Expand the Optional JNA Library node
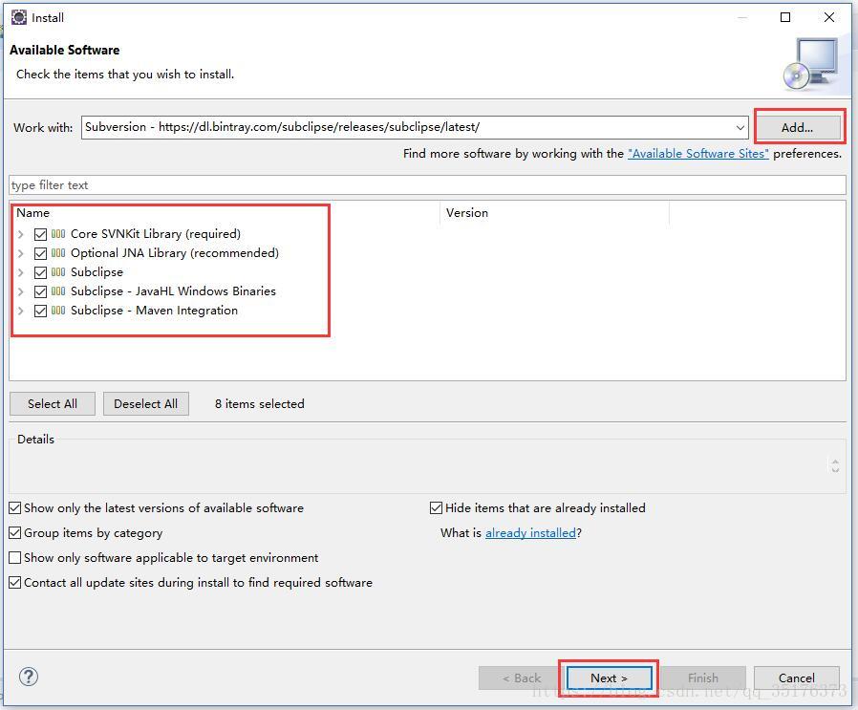Screen dimensions: 858x710 click(21, 253)
